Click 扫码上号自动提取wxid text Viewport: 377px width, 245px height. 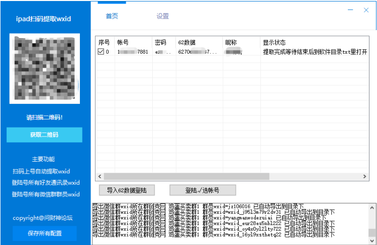pyautogui.click(x=41, y=171)
